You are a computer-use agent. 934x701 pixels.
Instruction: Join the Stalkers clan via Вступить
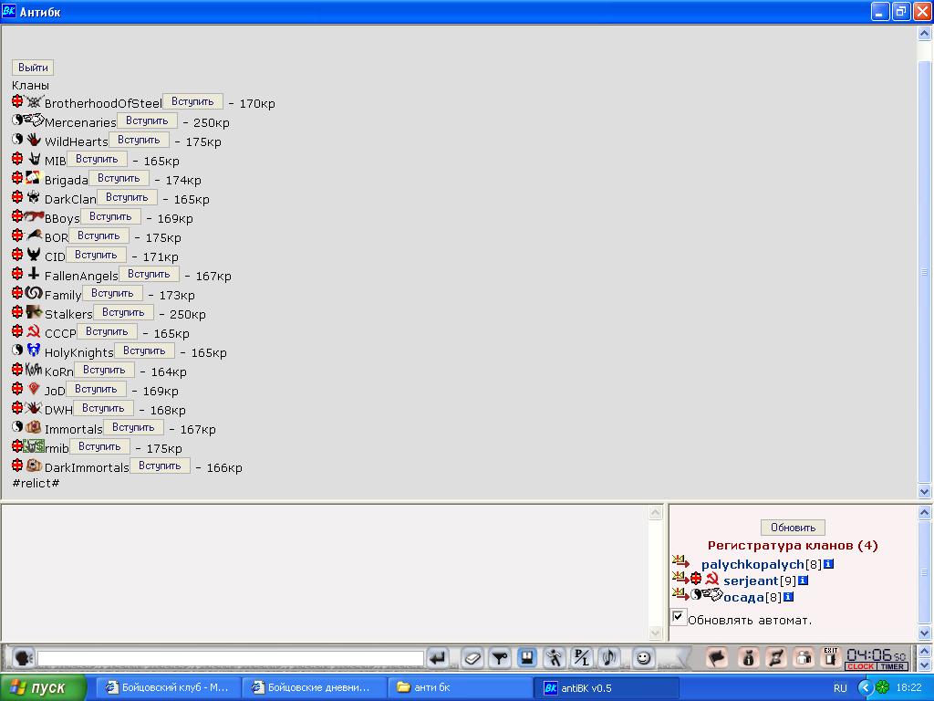point(123,312)
